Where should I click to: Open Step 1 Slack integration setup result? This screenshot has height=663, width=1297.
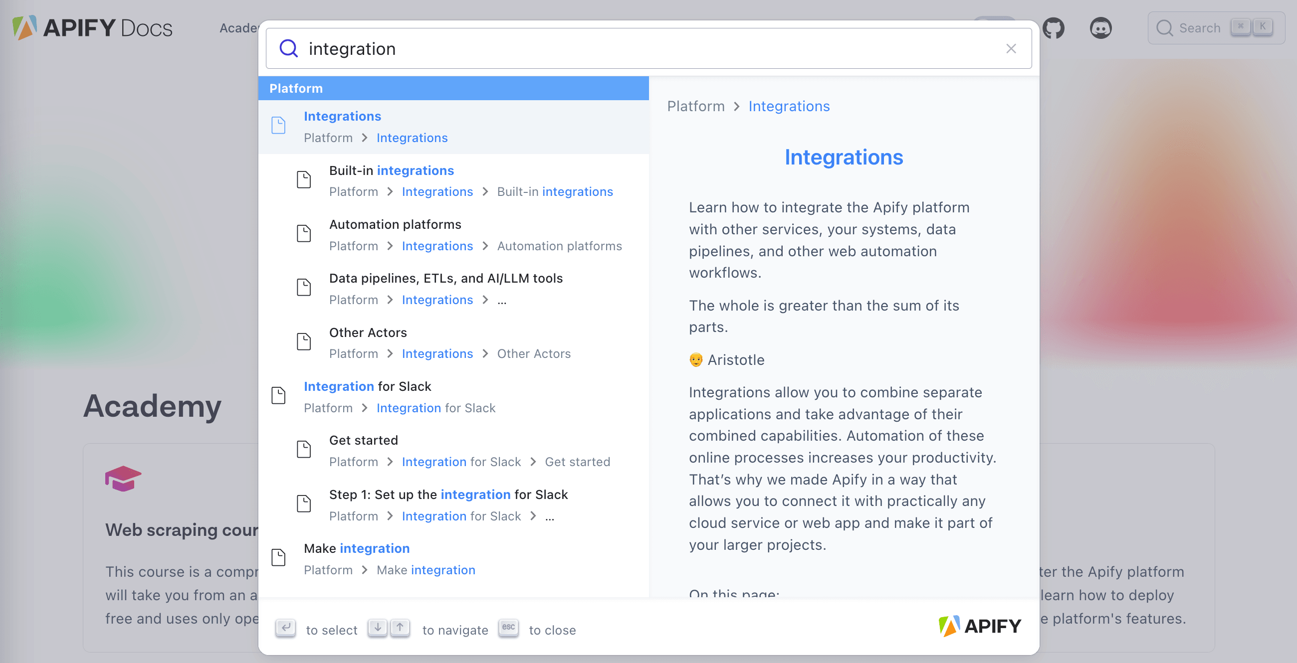(x=448, y=495)
